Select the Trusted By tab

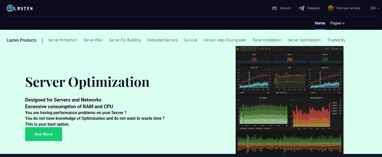[336, 40]
